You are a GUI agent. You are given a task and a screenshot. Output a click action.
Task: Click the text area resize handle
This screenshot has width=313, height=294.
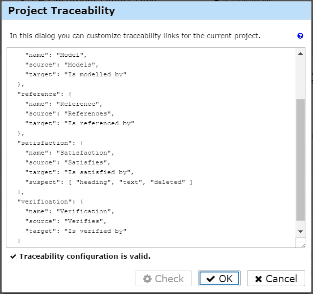[x=303, y=245]
